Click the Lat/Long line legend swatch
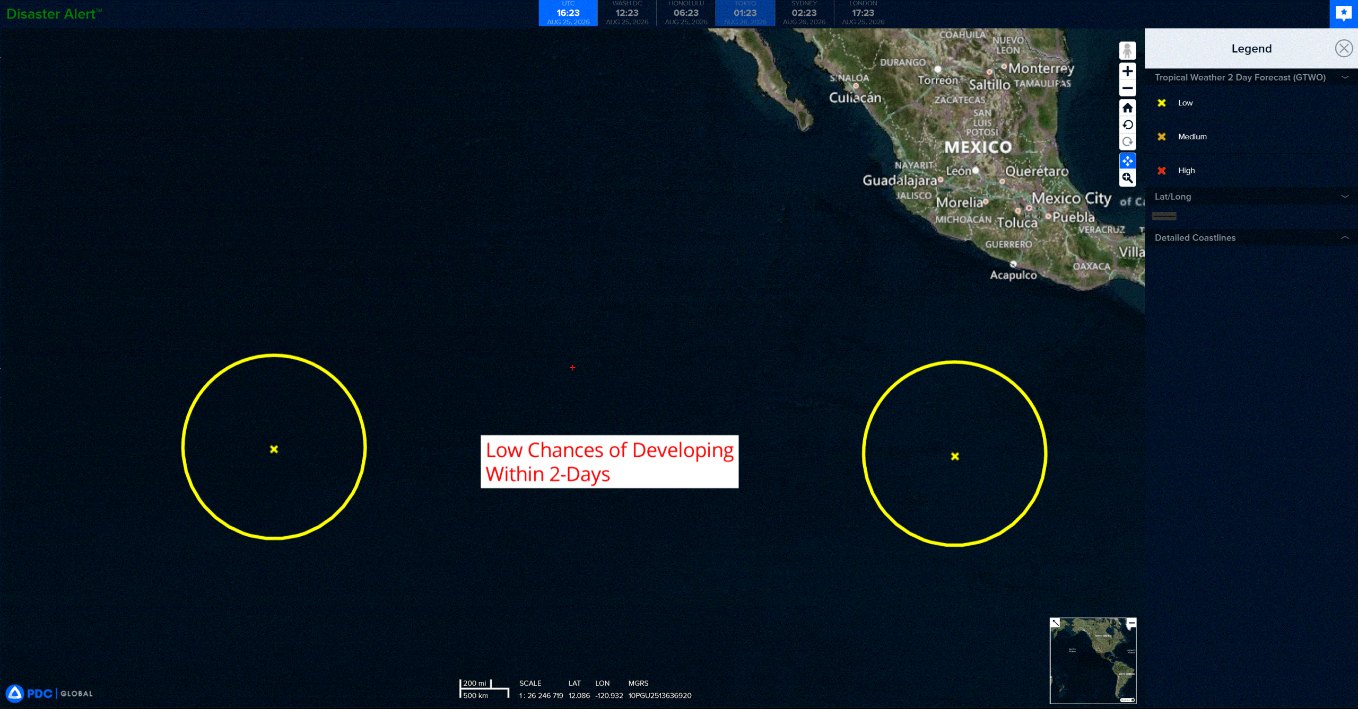 (1164, 216)
